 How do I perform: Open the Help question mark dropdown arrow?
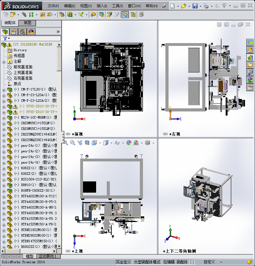(230, 6)
